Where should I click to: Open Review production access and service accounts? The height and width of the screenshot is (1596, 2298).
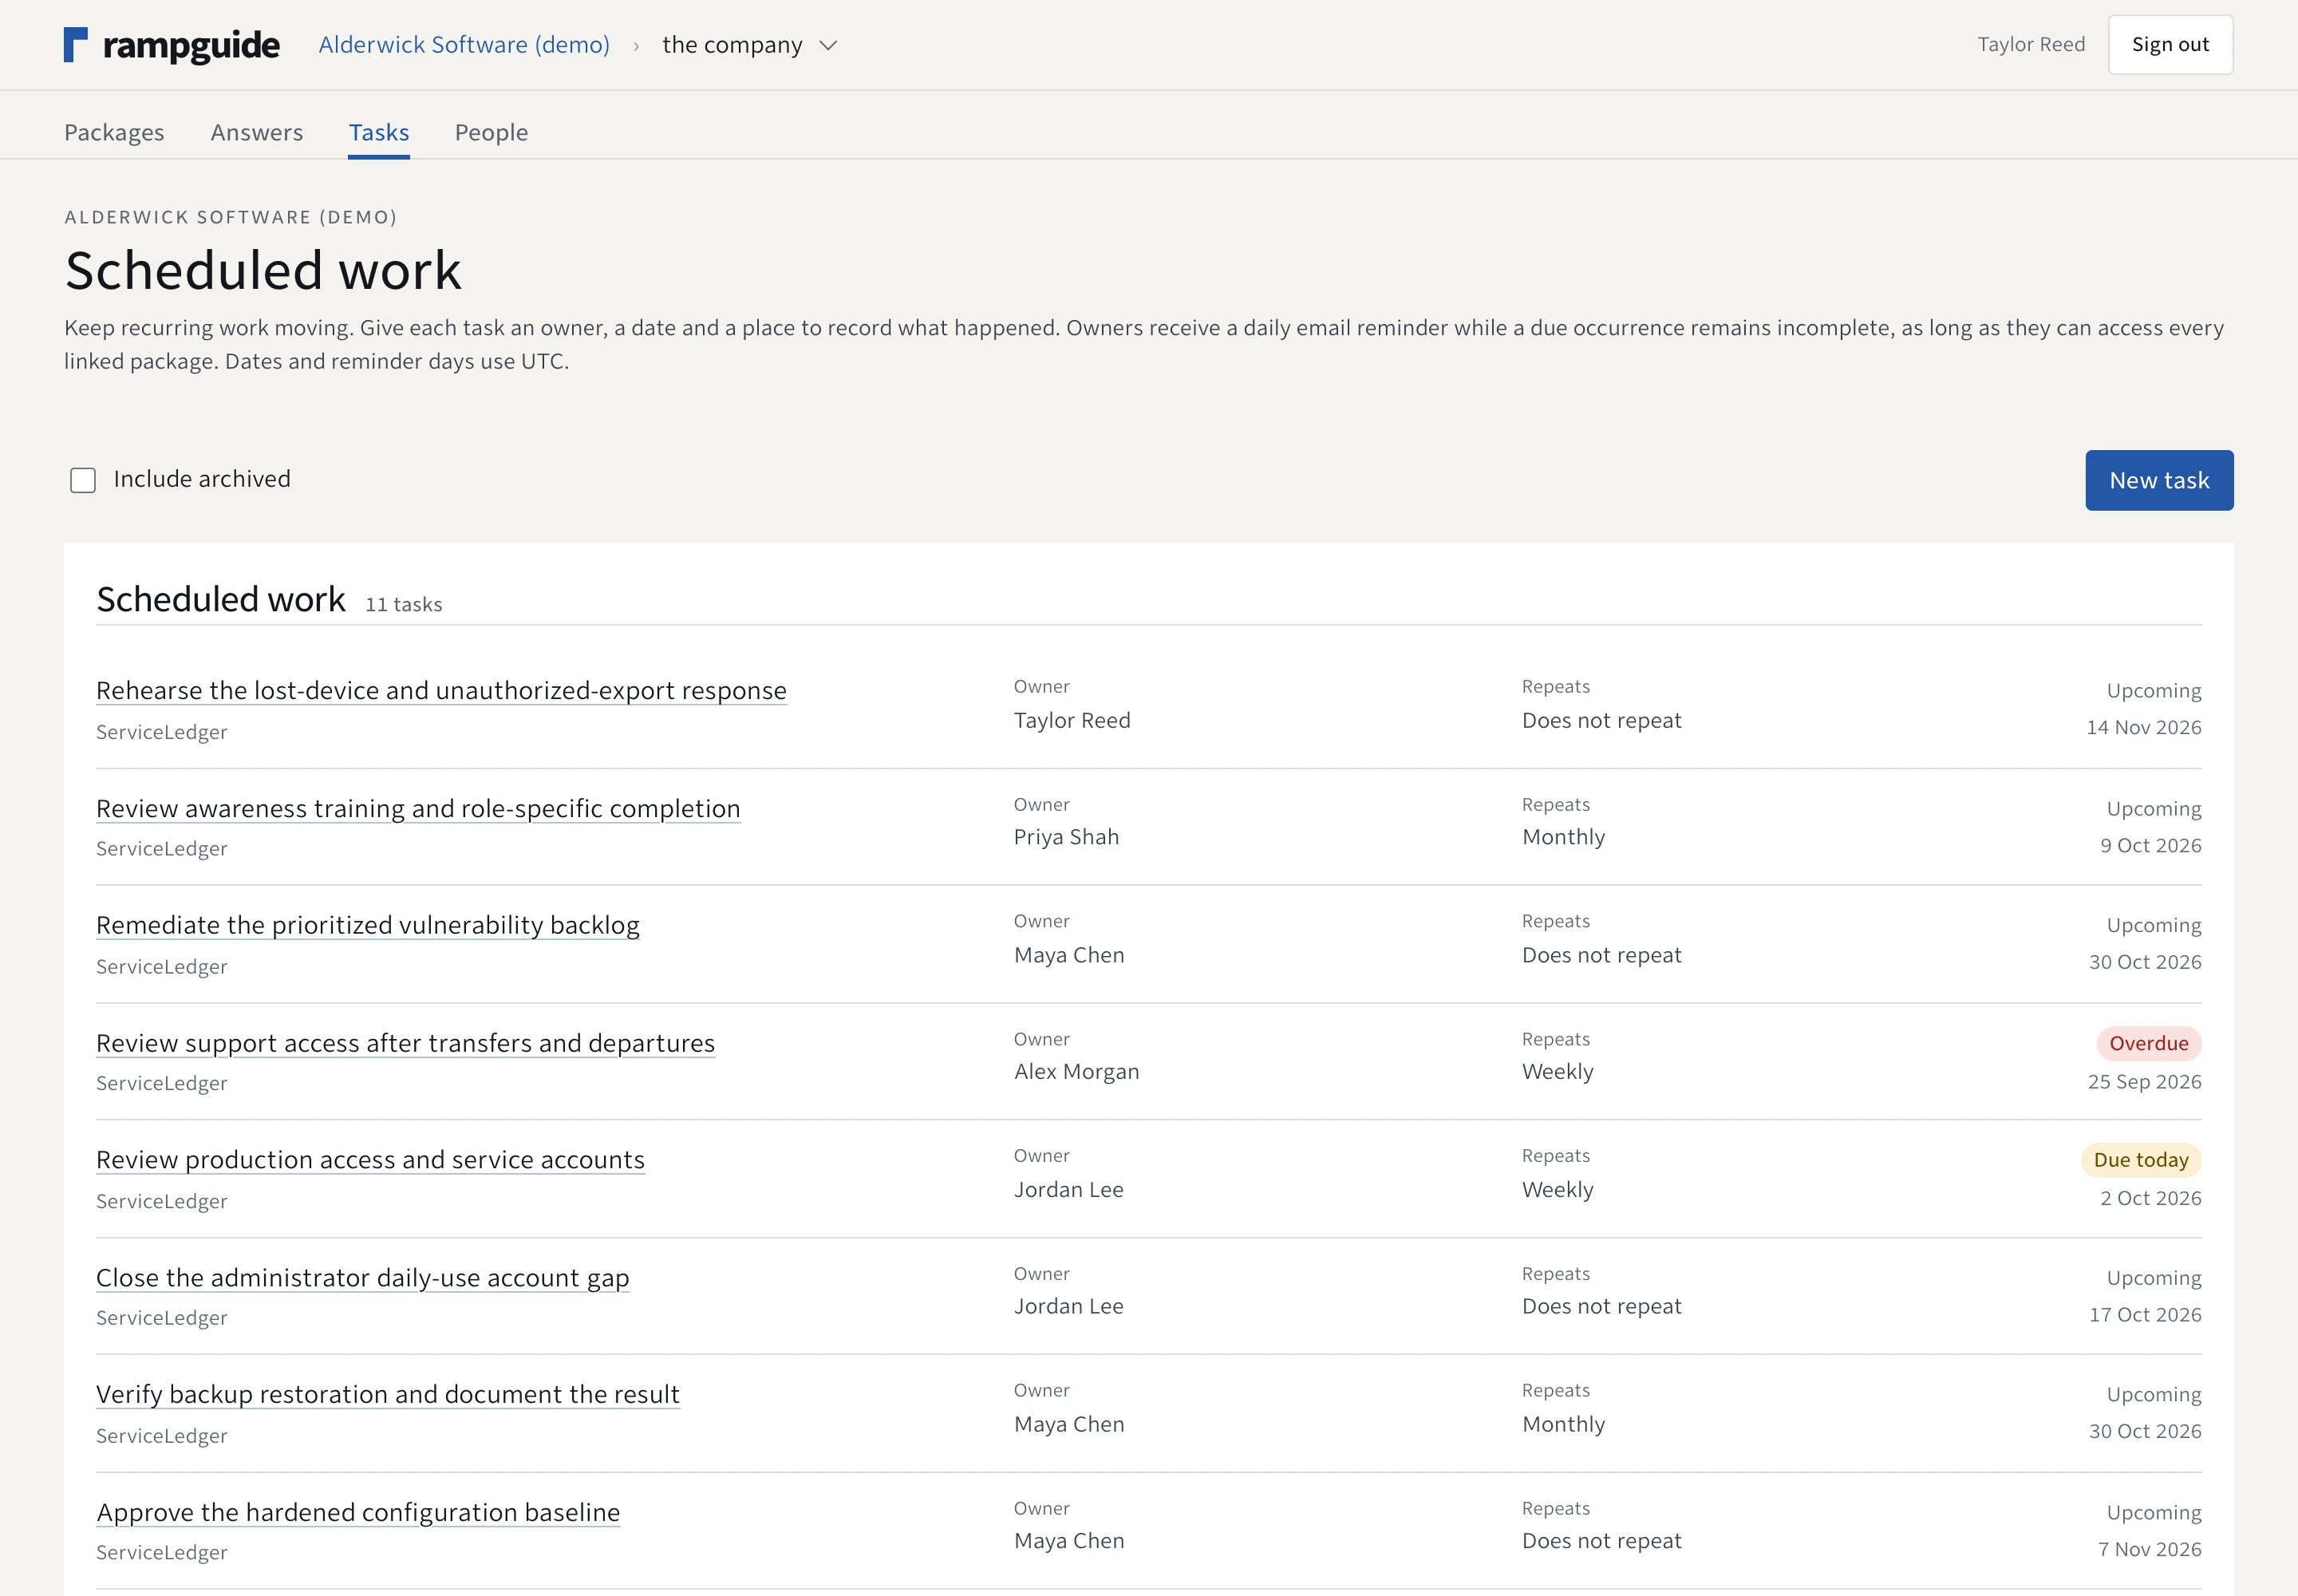(x=370, y=1159)
